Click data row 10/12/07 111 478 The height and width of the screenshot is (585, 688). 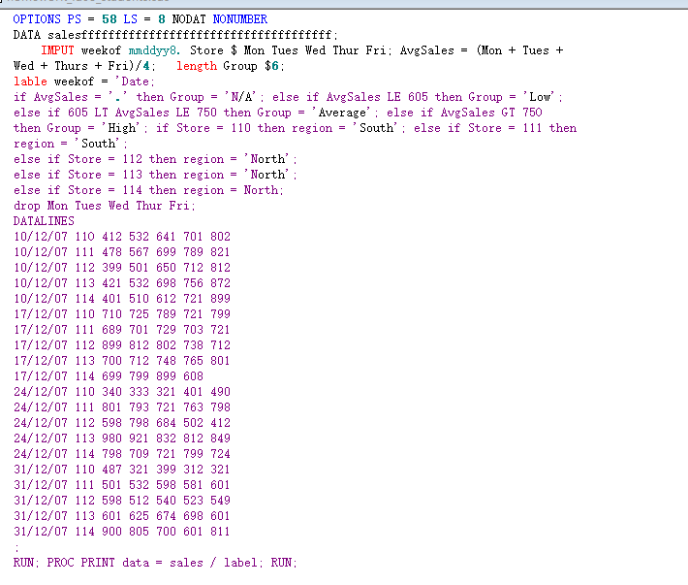click(x=122, y=252)
